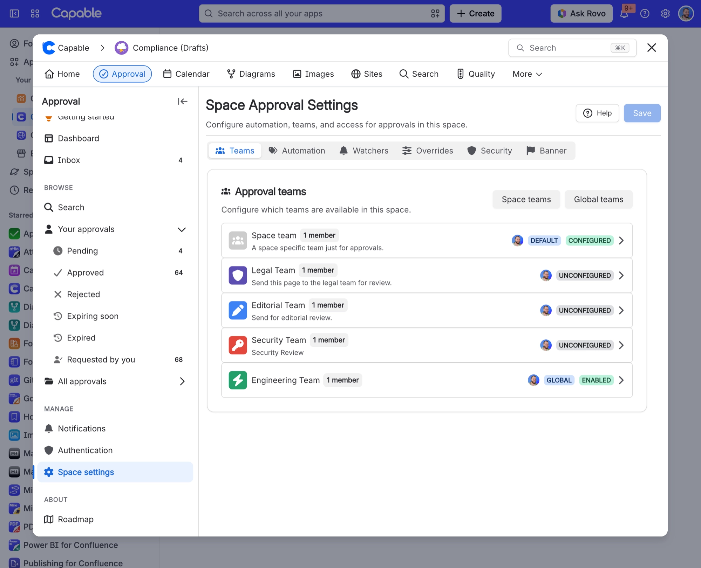Open the Inbox sidebar item
Image resolution: width=701 pixels, height=568 pixels.
[x=115, y=160]
